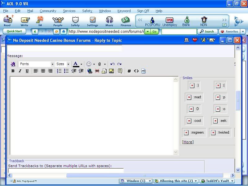The height and width of the screenshot is (186, 248).
Task: Click inside the message text area
Action: tap(92, 116)
